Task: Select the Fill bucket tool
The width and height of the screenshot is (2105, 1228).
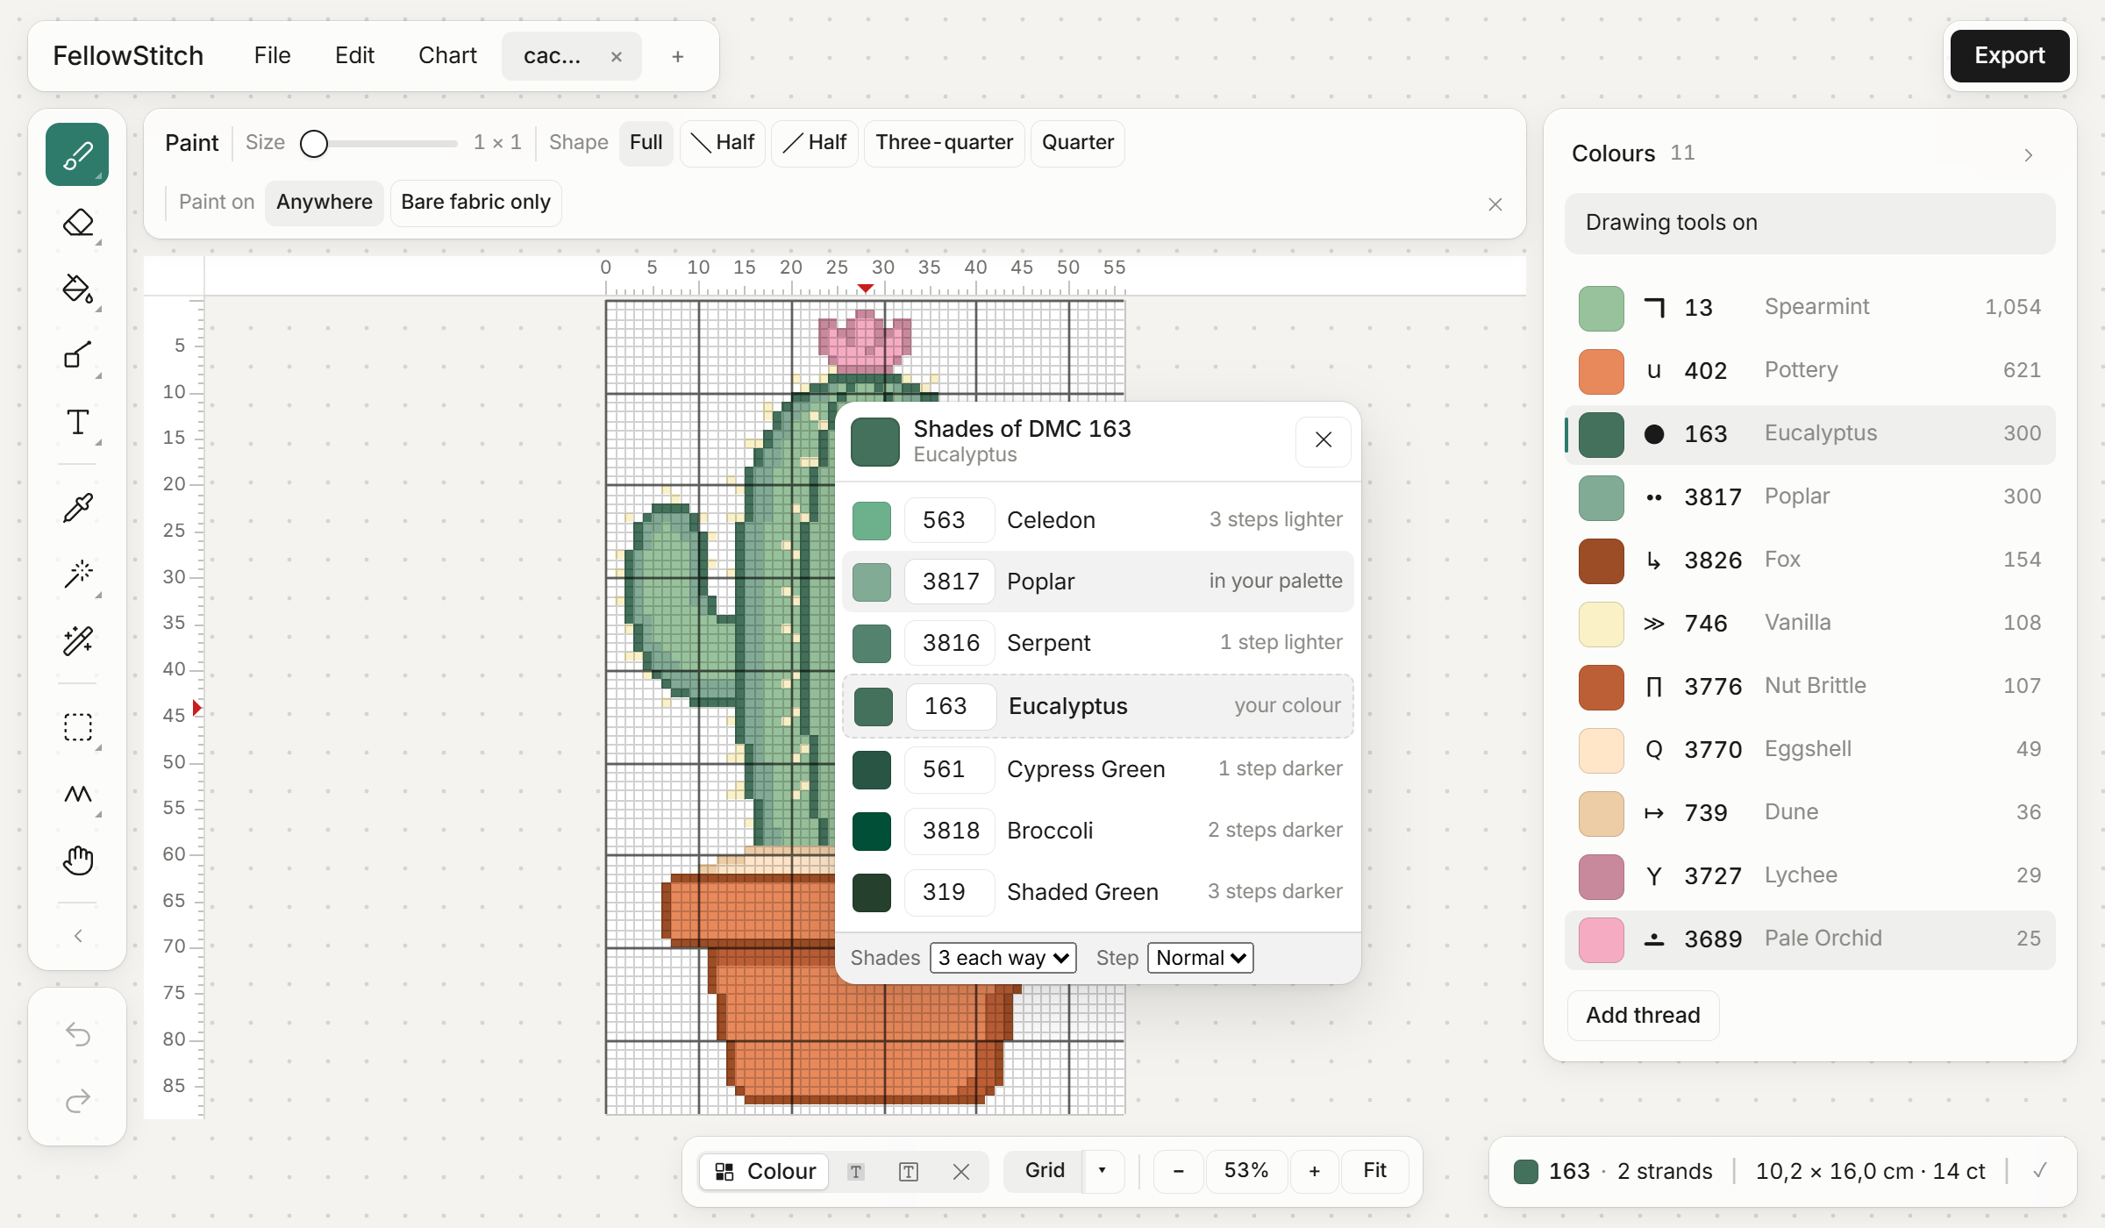Action: (77, 289)
